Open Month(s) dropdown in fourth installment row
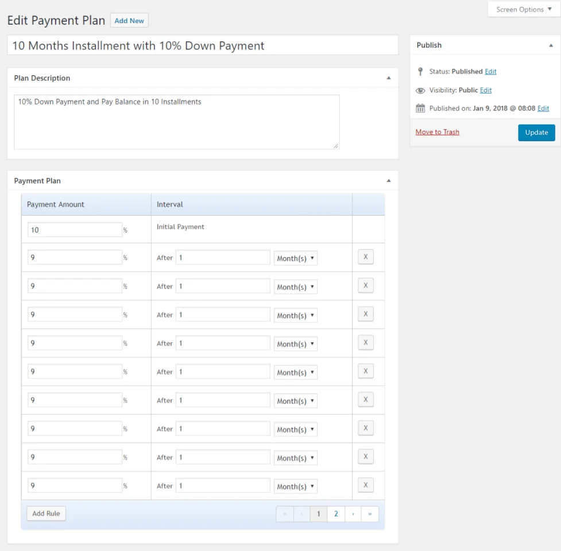Image resolution: width=561 pixels, height=551 pixels. tap(296, 344)
